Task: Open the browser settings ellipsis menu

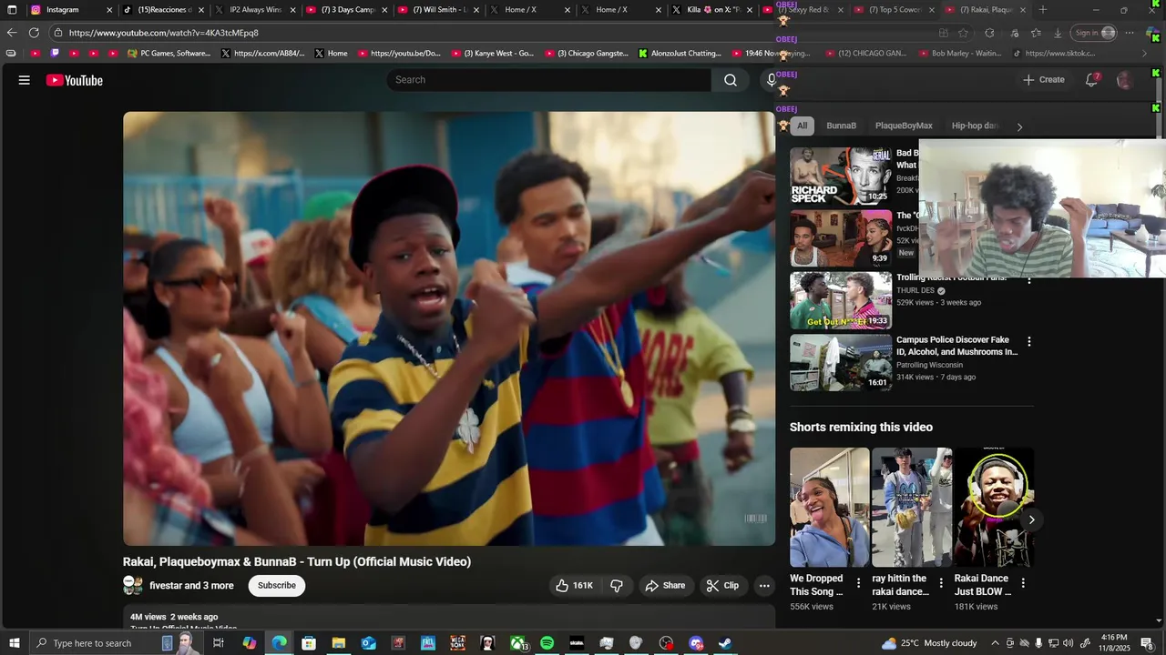Action: (x=1130, y=33)
